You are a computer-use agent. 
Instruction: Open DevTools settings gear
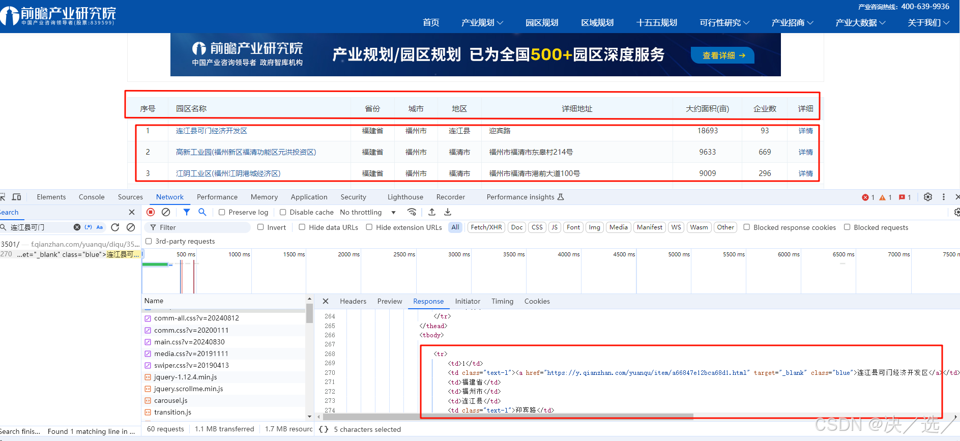point(928,197)
